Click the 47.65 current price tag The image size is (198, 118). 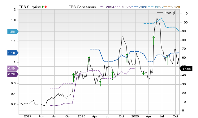(x=186, y=69)
